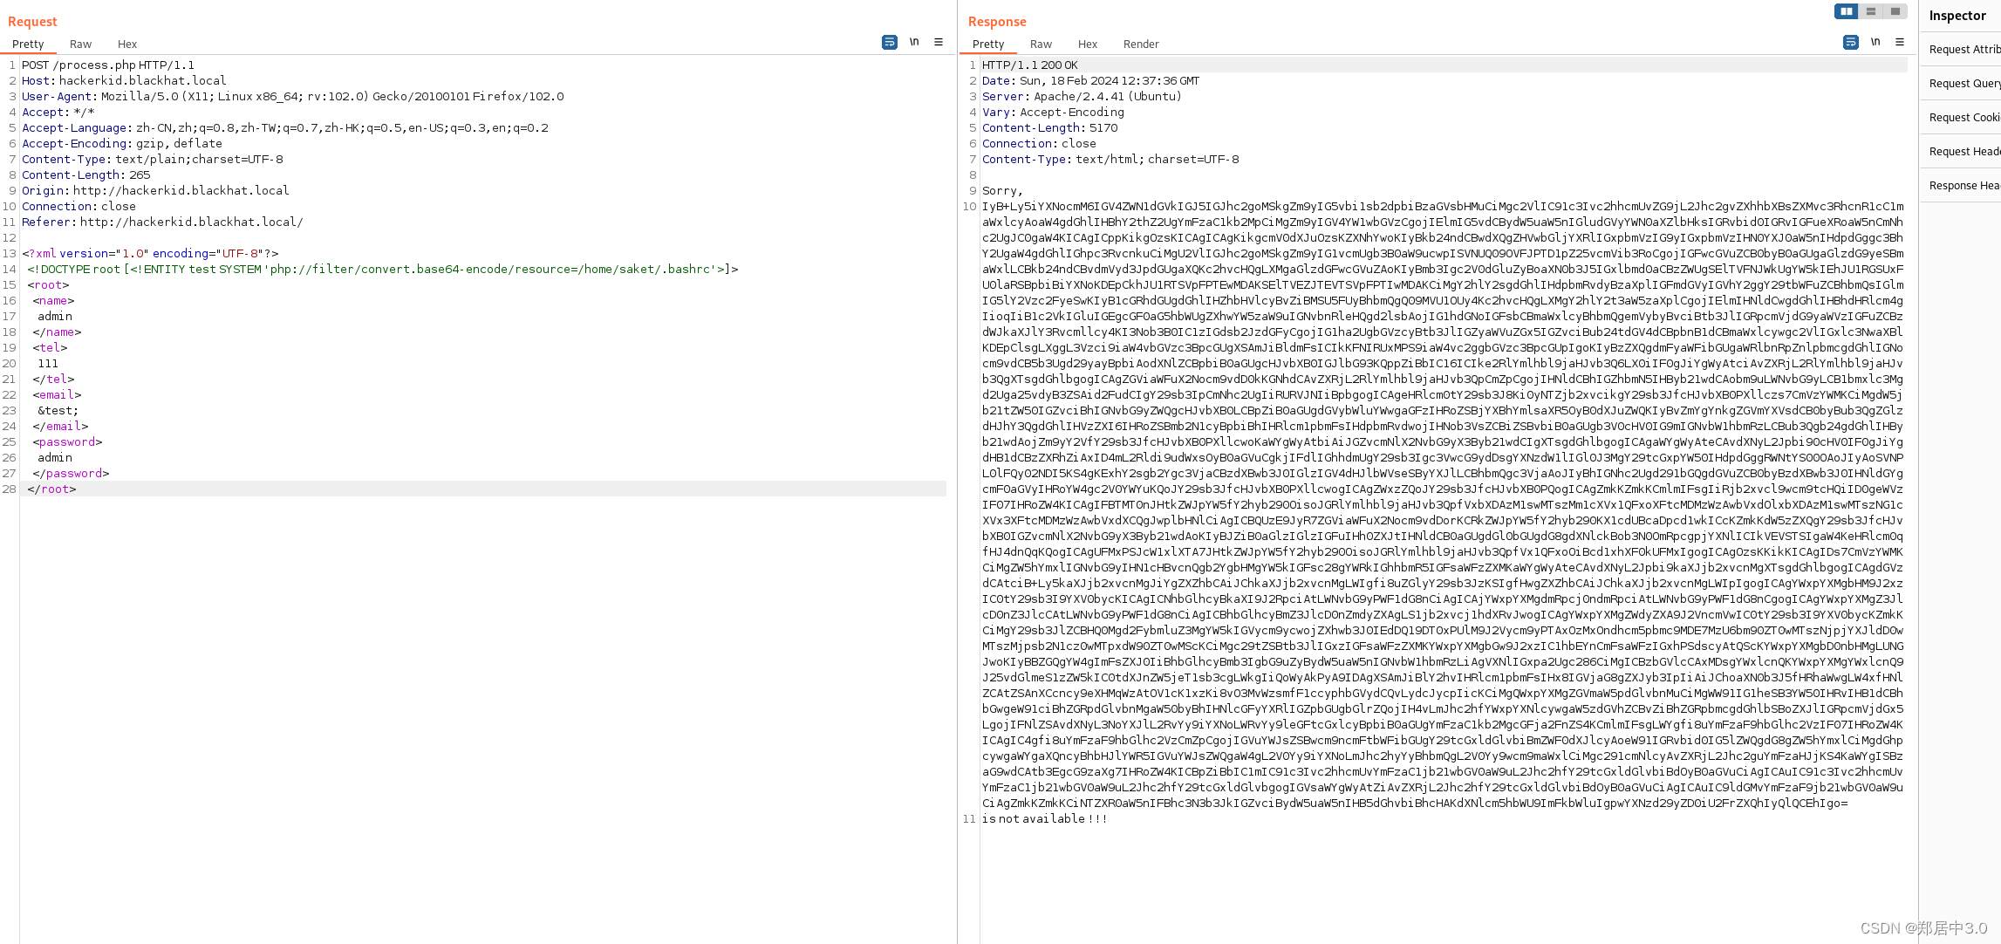This screenshot has width=2001, height=944.
Task: Click the POST /process.php request line
Action: pyautogui.click(x=108, y=65)
